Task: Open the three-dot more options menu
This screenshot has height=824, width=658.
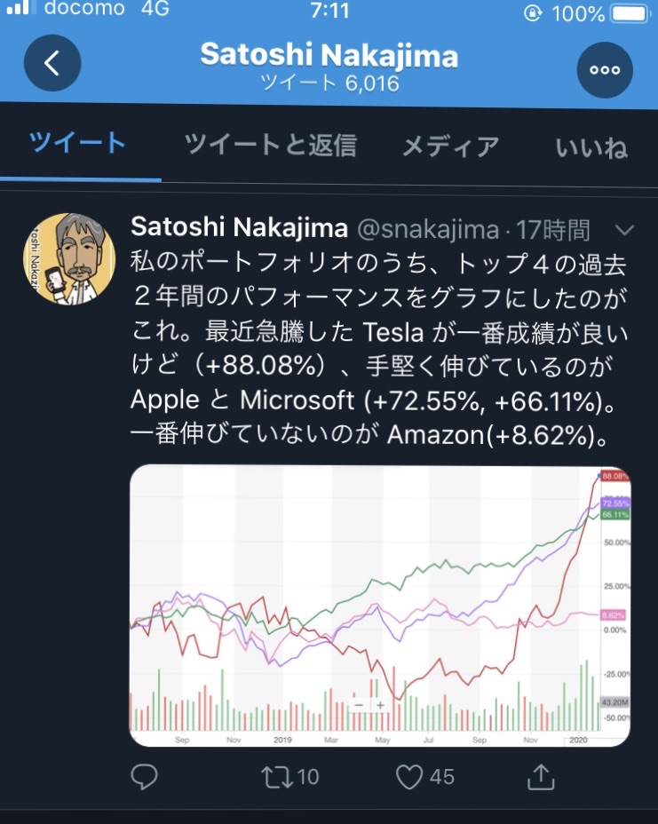Action: 605,69
